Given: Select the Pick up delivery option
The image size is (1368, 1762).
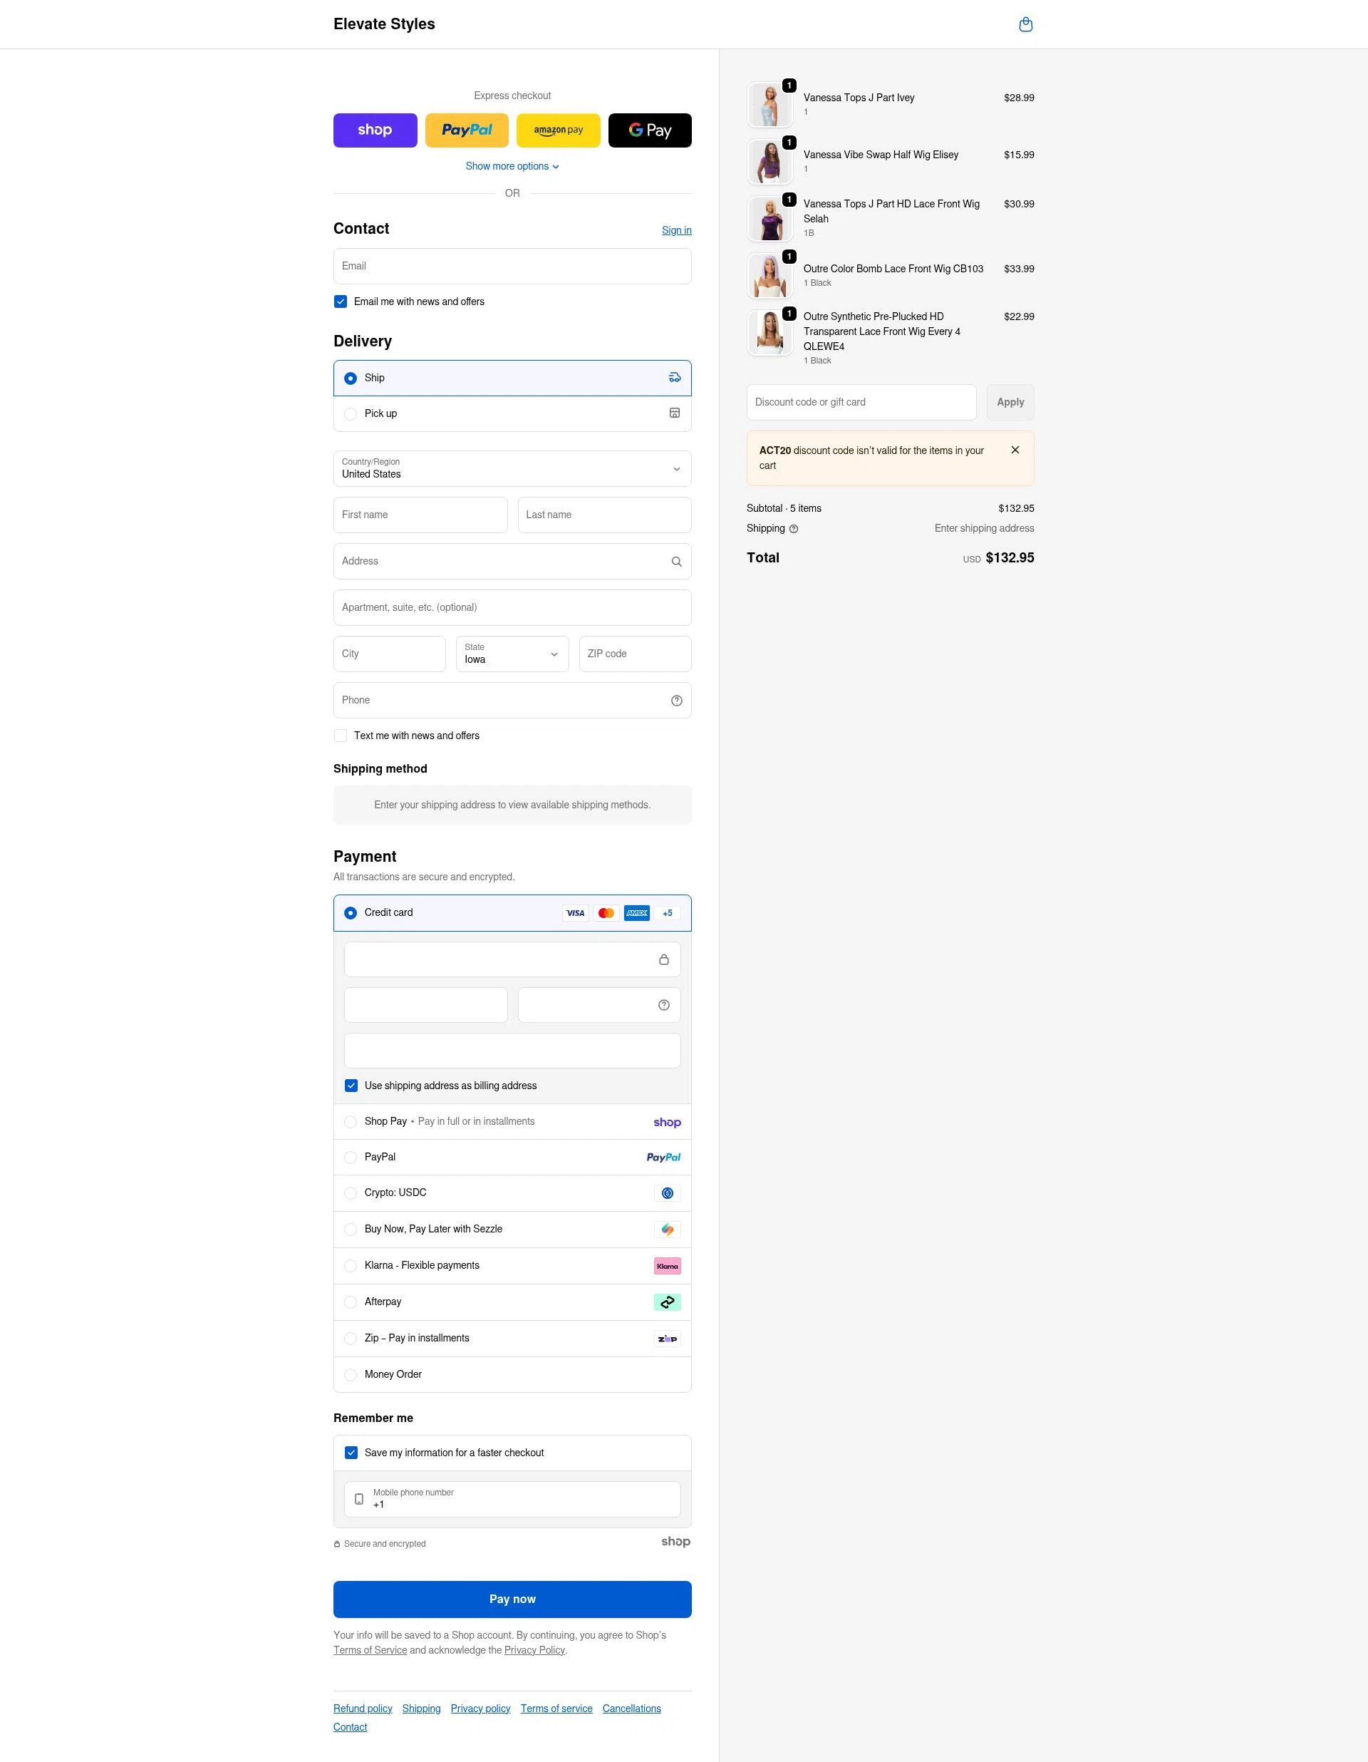Looking at the screenshot, I should tap(351, 413).
